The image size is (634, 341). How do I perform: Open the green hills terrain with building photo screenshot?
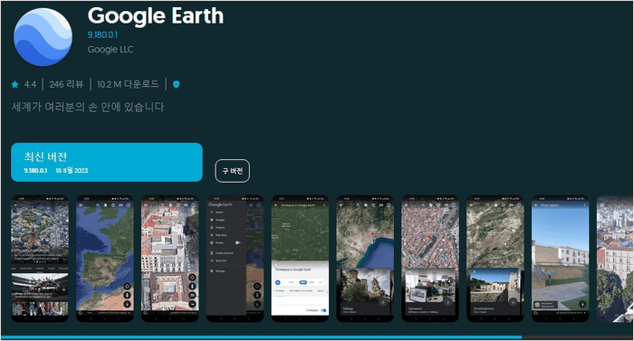495,259
